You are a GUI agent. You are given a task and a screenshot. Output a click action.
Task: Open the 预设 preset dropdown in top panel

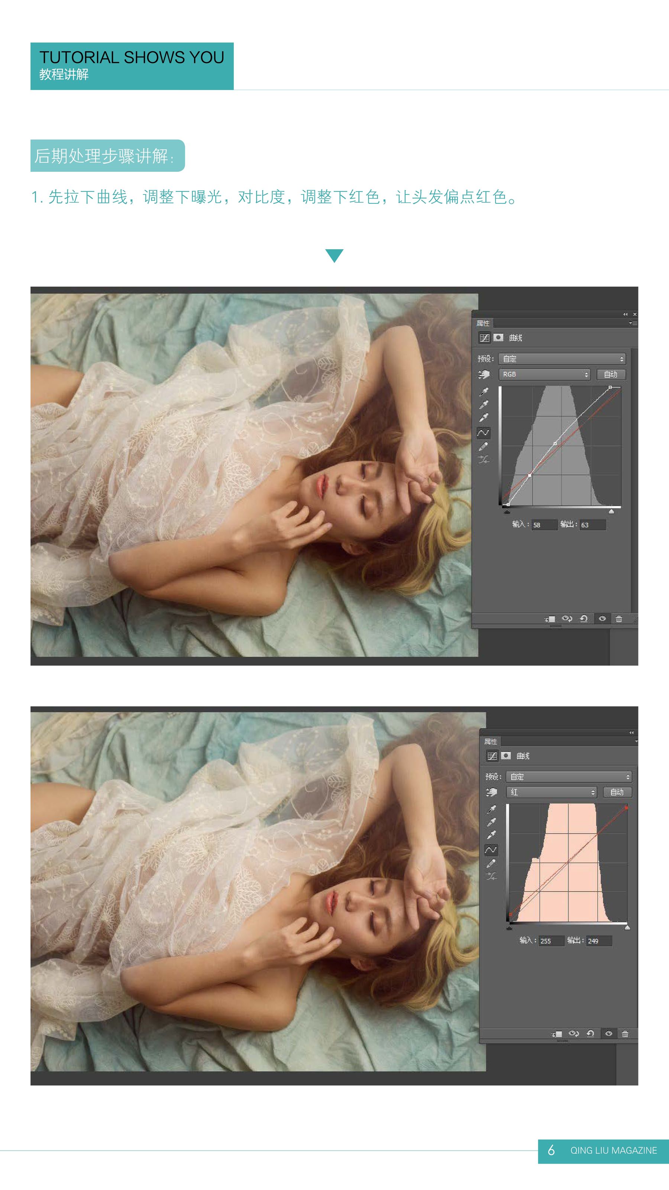click(x=562, y=359)
